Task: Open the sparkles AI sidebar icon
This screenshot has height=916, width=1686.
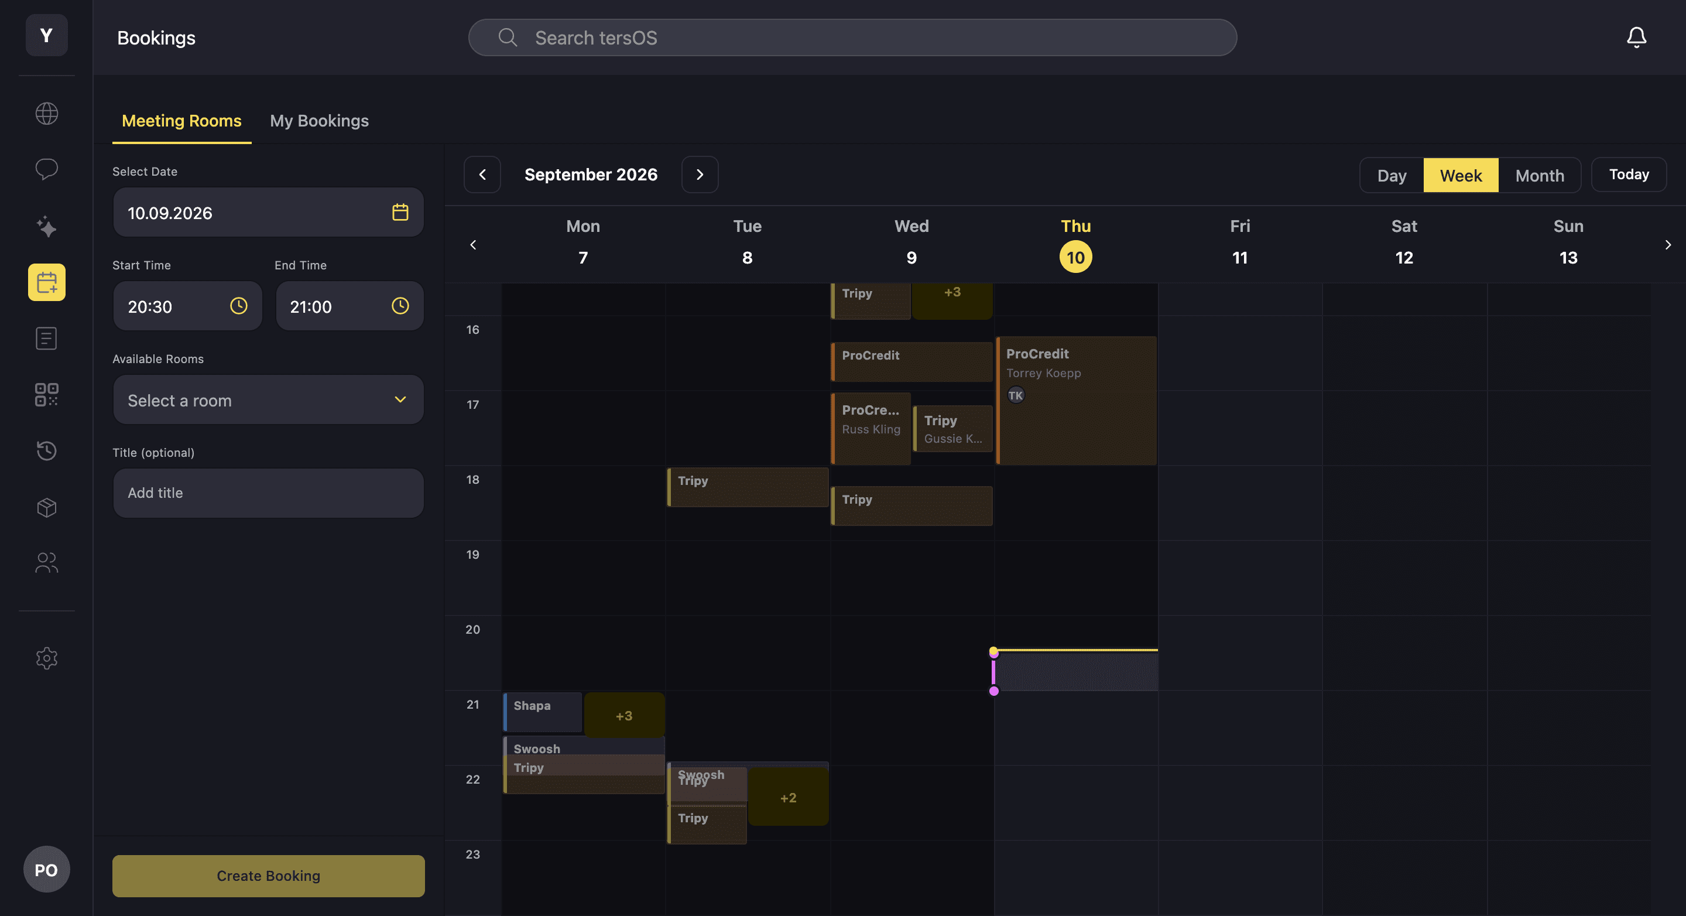Action: coord(46,226)
